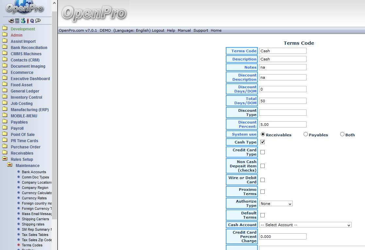This screenshot has width=365, height=250.
Task: Enable the Default Terms checkbox
Action: click(262, 215)
